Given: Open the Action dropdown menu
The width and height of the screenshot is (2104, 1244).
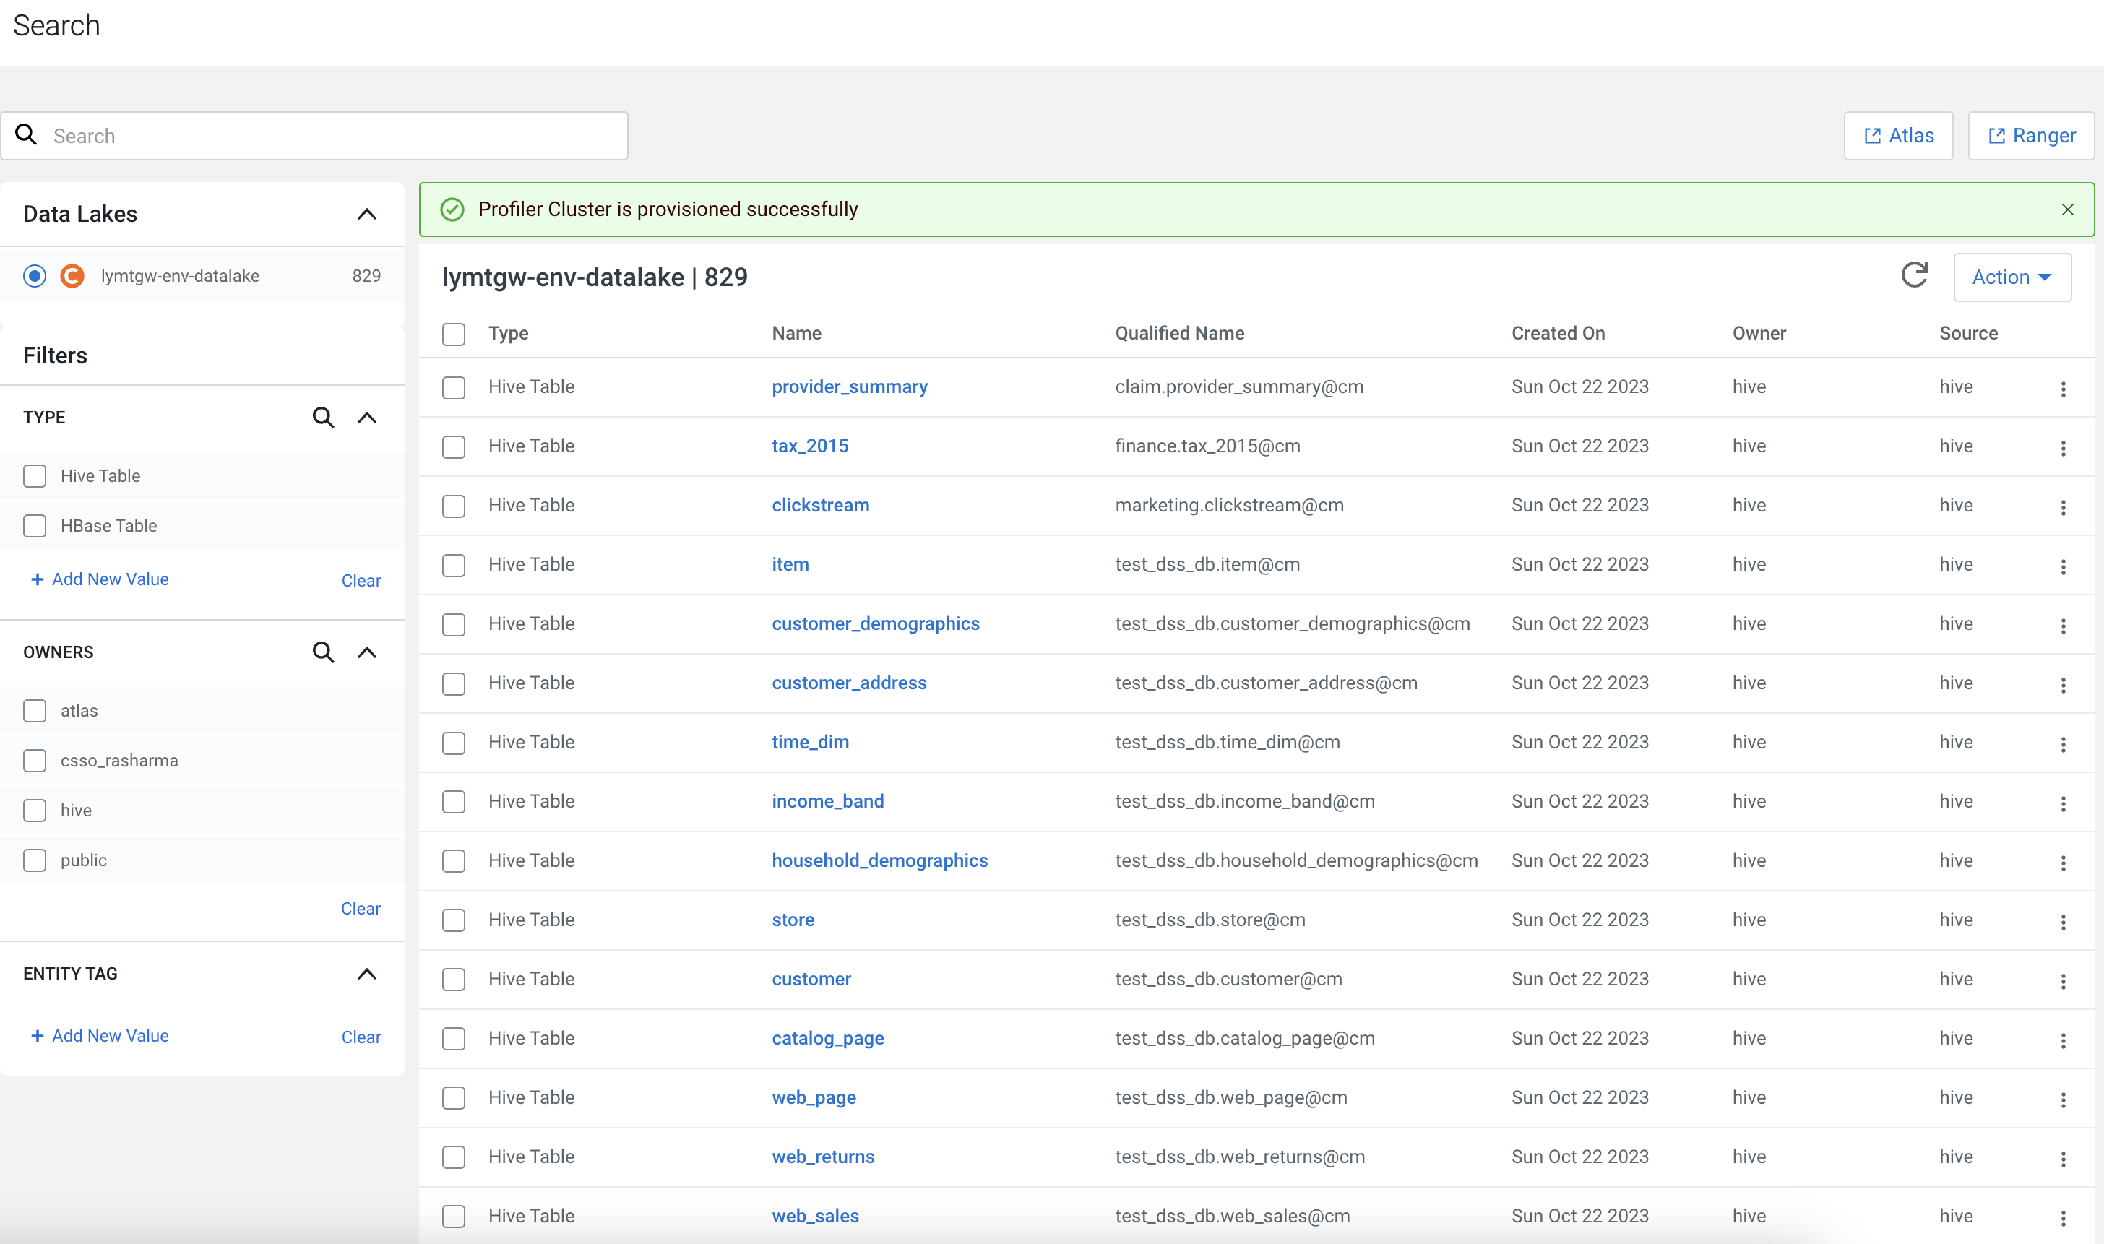Looking at the screenshot, I should coord(2011,277).
